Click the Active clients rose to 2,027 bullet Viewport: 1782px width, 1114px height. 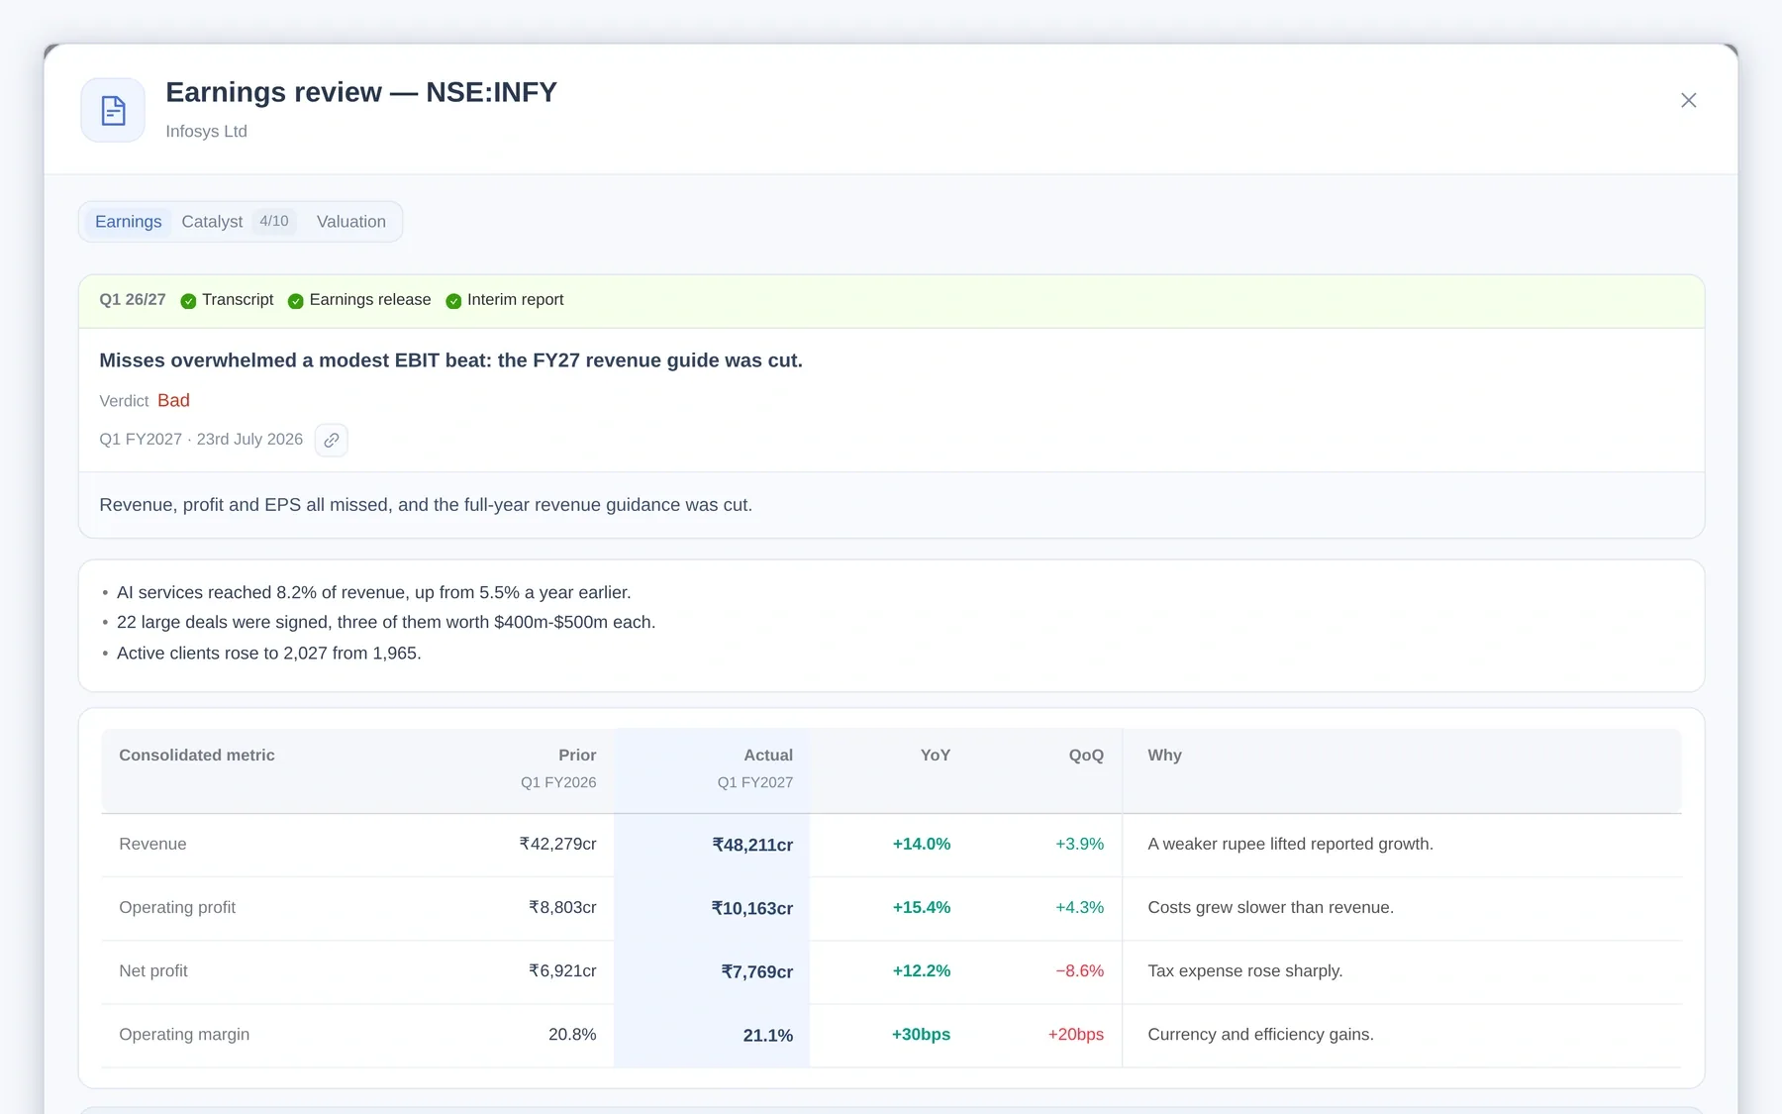[x=269, y=654]
